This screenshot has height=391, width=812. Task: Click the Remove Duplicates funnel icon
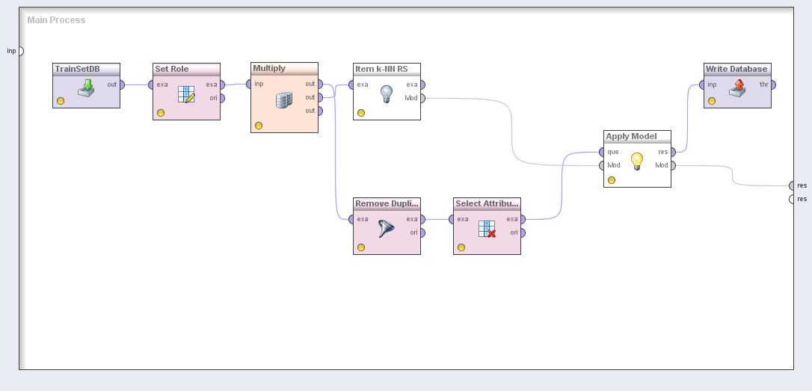point(387,229)
